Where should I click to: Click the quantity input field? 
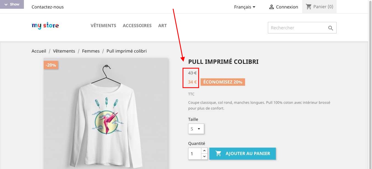195,154
